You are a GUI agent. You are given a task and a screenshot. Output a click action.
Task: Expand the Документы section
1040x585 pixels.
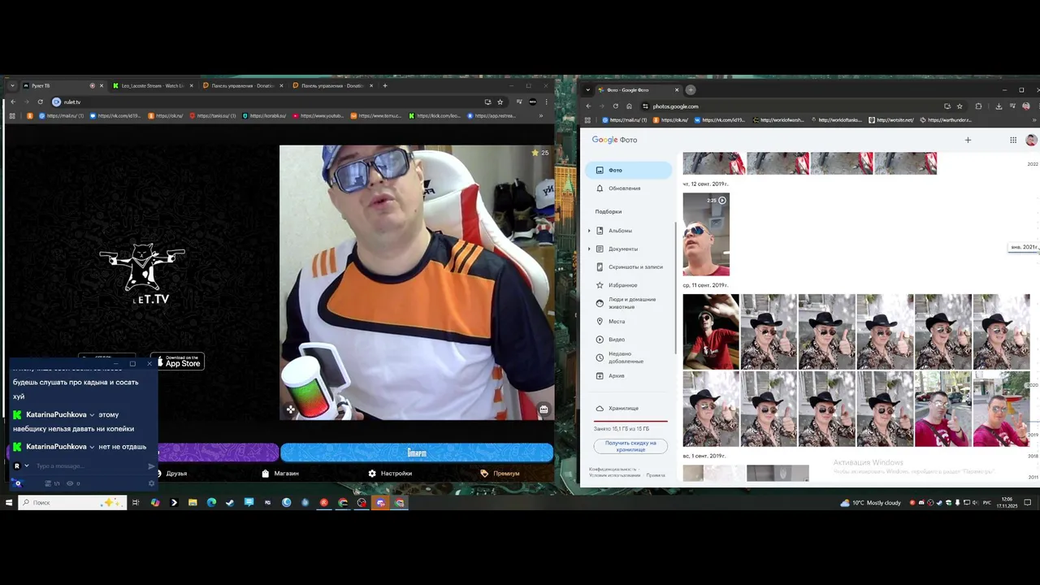point(590,249)
